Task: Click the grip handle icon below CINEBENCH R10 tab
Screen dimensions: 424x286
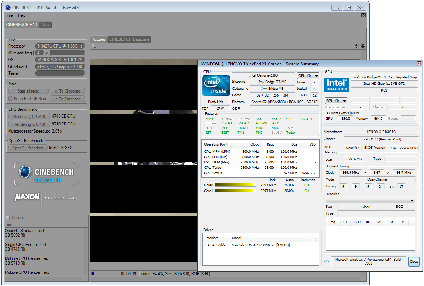Action: click(x=8, y=31)
